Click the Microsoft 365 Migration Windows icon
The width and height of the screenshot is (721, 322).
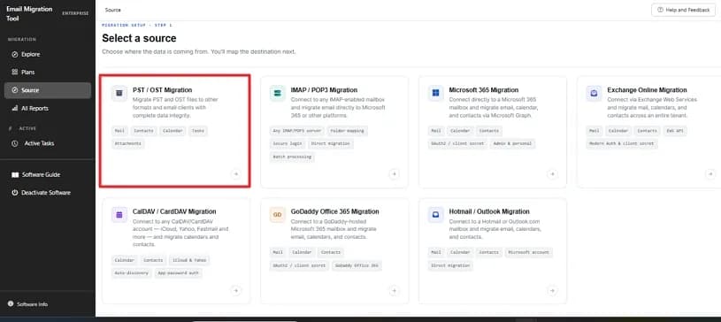[x=436, y=93]
